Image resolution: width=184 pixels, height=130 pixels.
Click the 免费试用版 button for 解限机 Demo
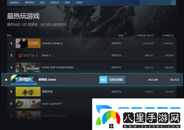pos(116,79)
